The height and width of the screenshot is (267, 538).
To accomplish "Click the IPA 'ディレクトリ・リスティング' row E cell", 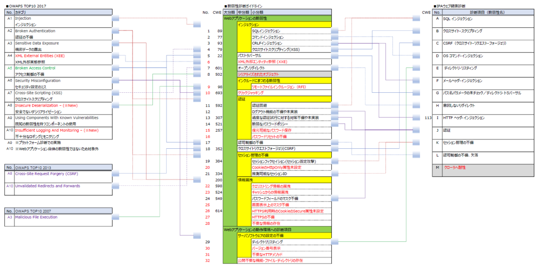I will click(x=489, y=68).
